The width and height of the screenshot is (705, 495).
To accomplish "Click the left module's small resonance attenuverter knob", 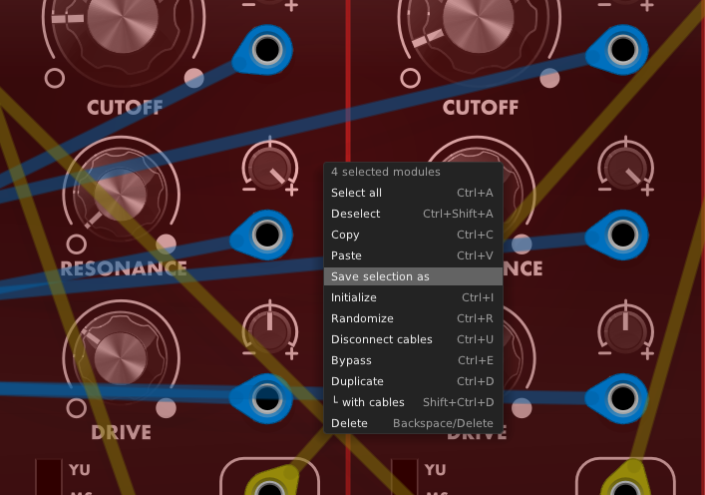I will (x=270, y=167).
